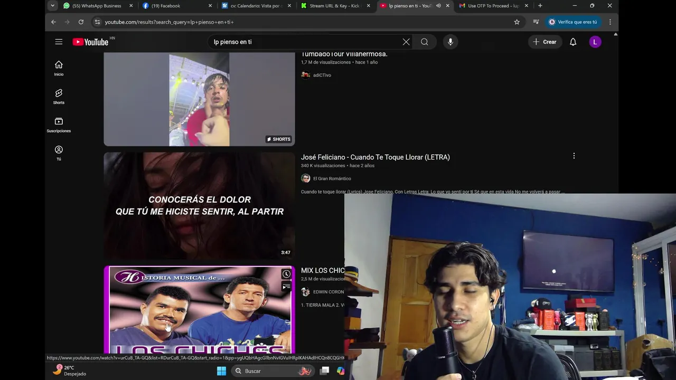Go to Inicio in the sidebar

pos(59,68)
